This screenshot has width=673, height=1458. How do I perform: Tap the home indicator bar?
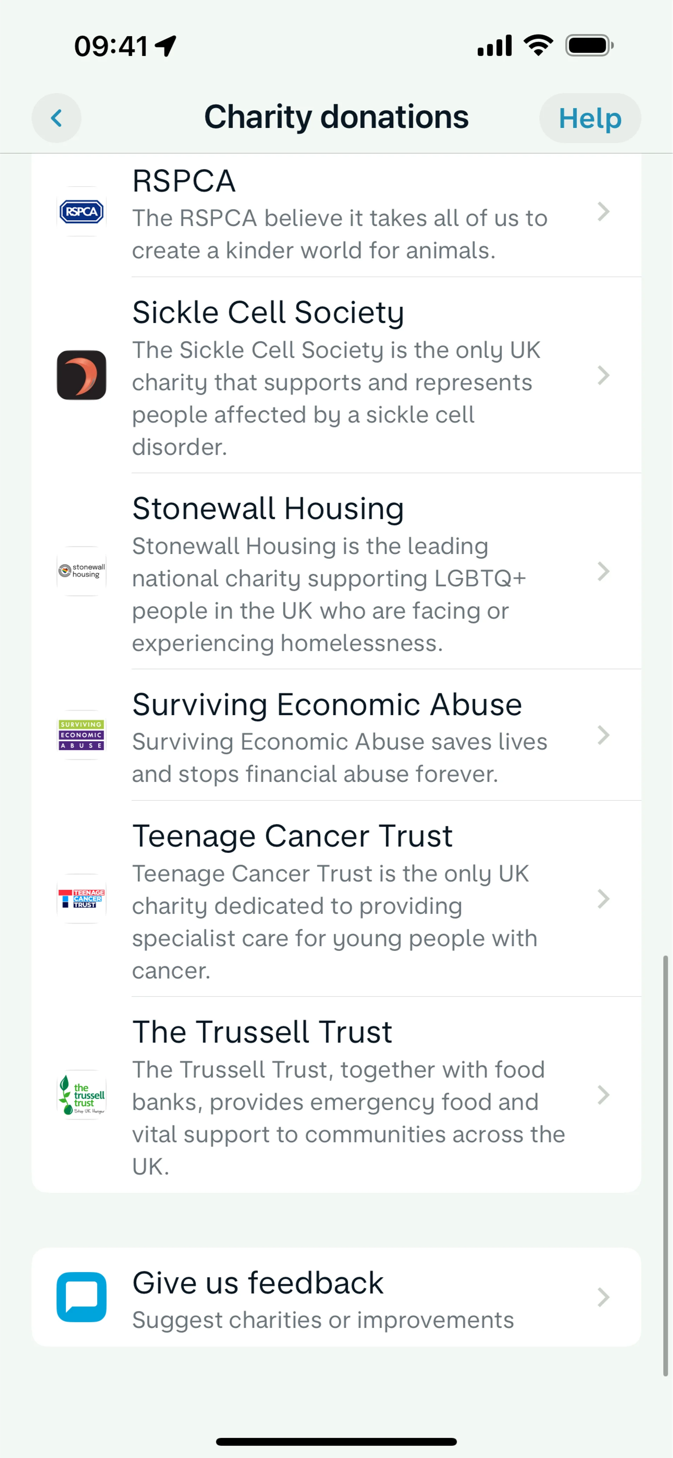click(336, 1442)
